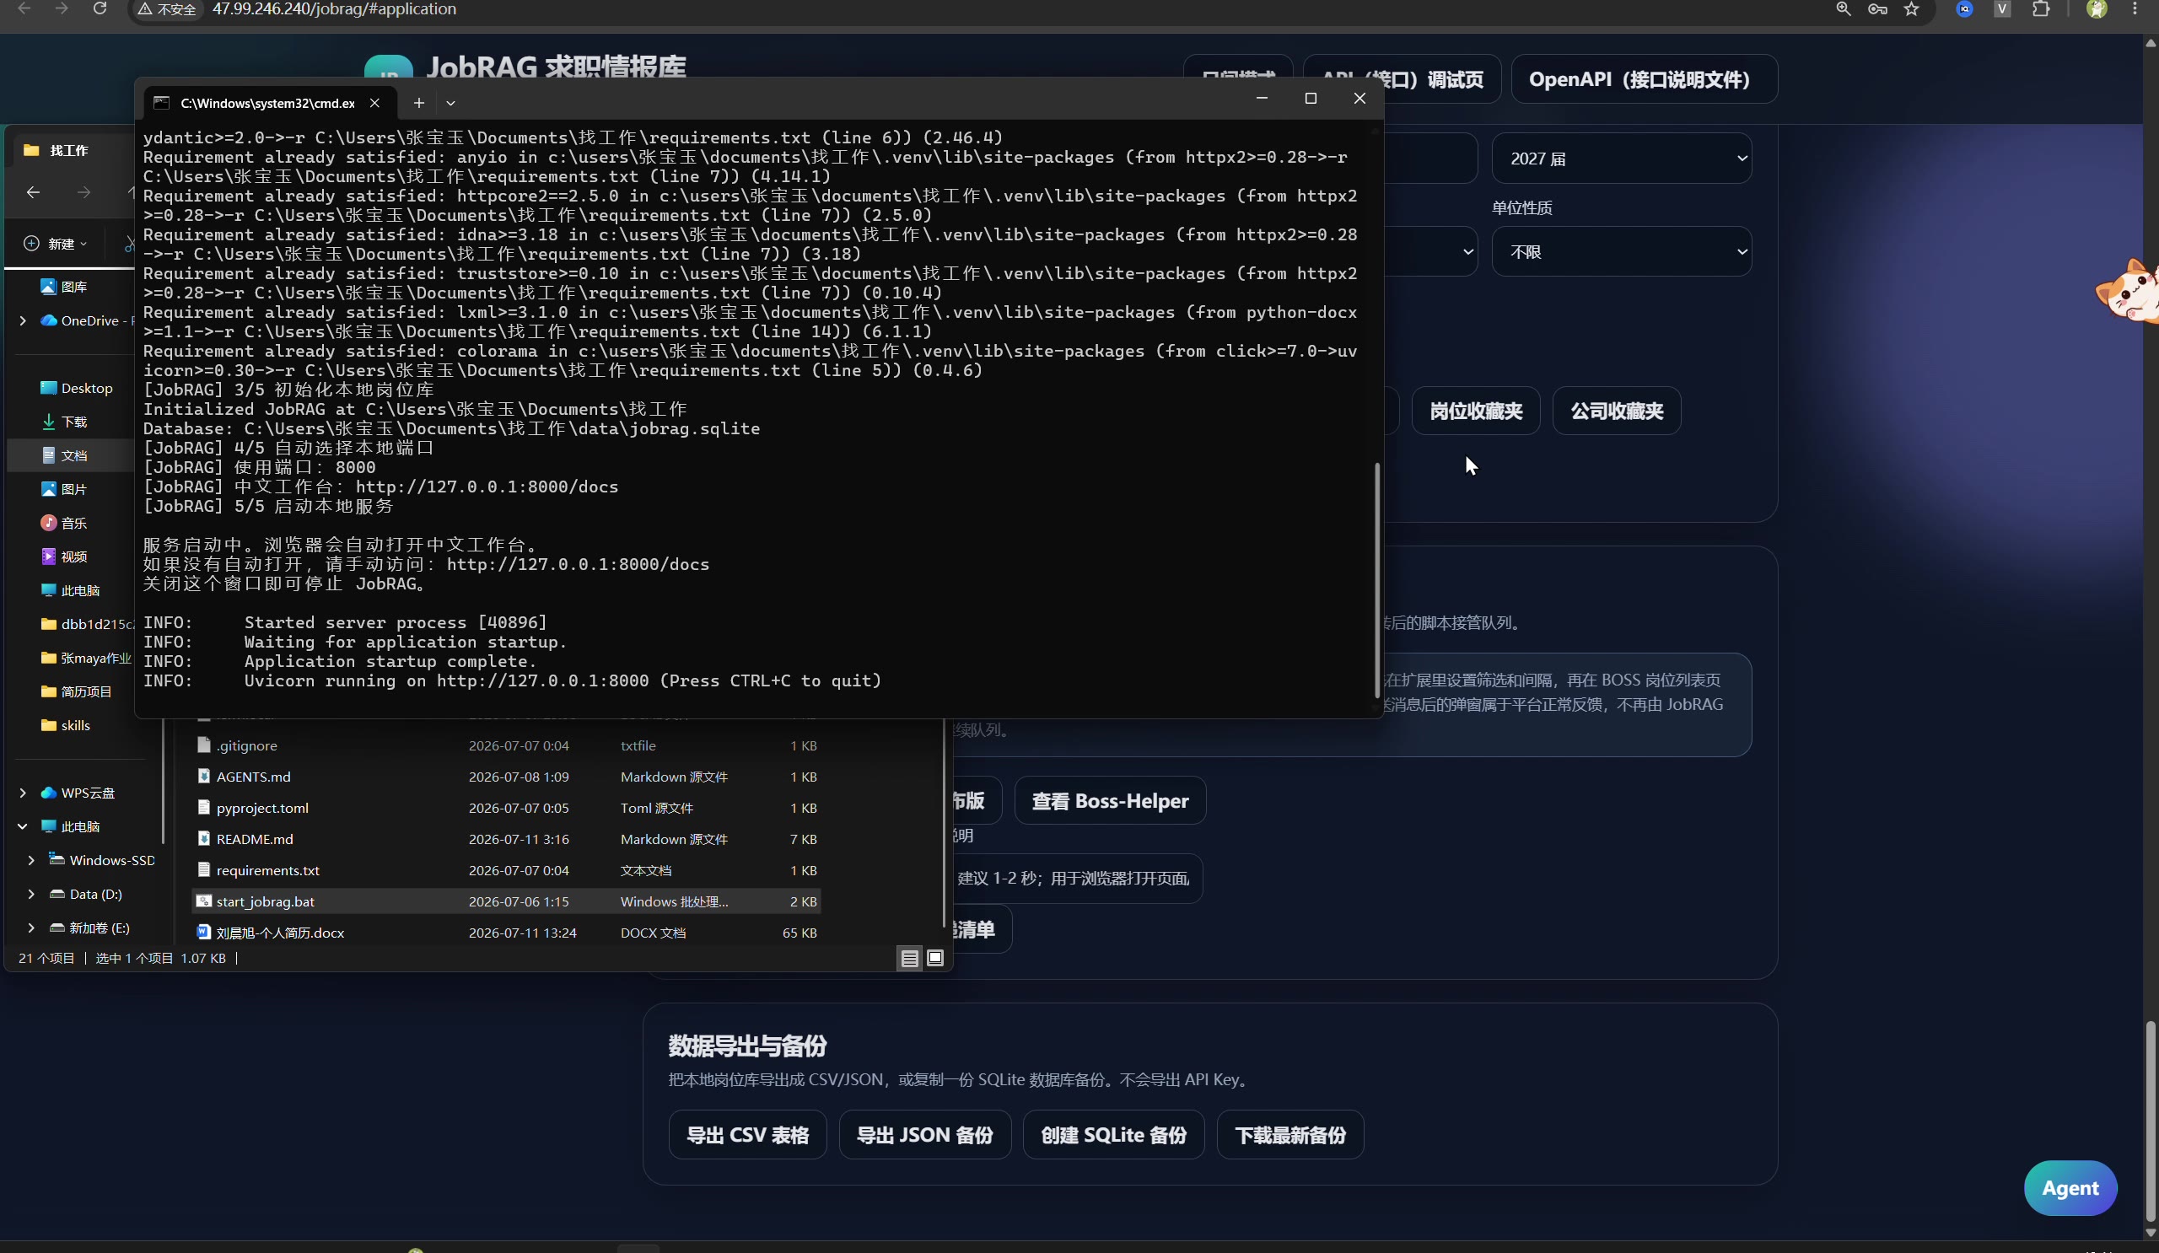Open the 下载 folder in sidebar
Screen dimensions: 2159x1253
[64, 422]
